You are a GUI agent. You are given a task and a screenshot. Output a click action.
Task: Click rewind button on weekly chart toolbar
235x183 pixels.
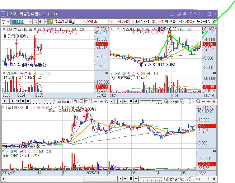125,102
